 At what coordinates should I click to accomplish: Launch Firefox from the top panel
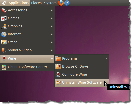point(61,3)
